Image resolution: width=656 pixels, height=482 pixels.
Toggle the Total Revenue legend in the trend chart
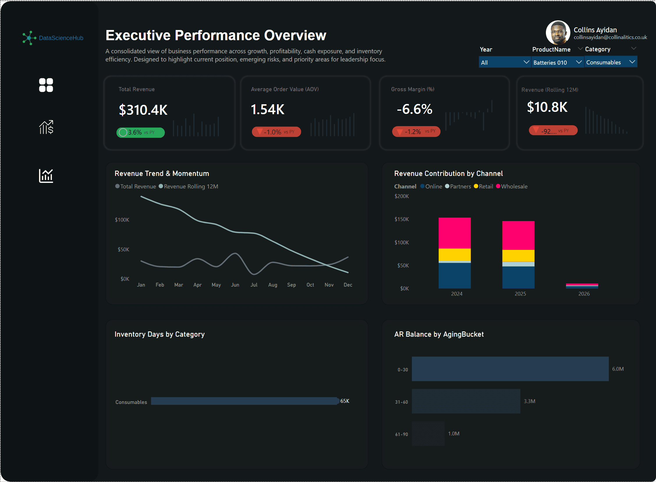click(136, 186)
